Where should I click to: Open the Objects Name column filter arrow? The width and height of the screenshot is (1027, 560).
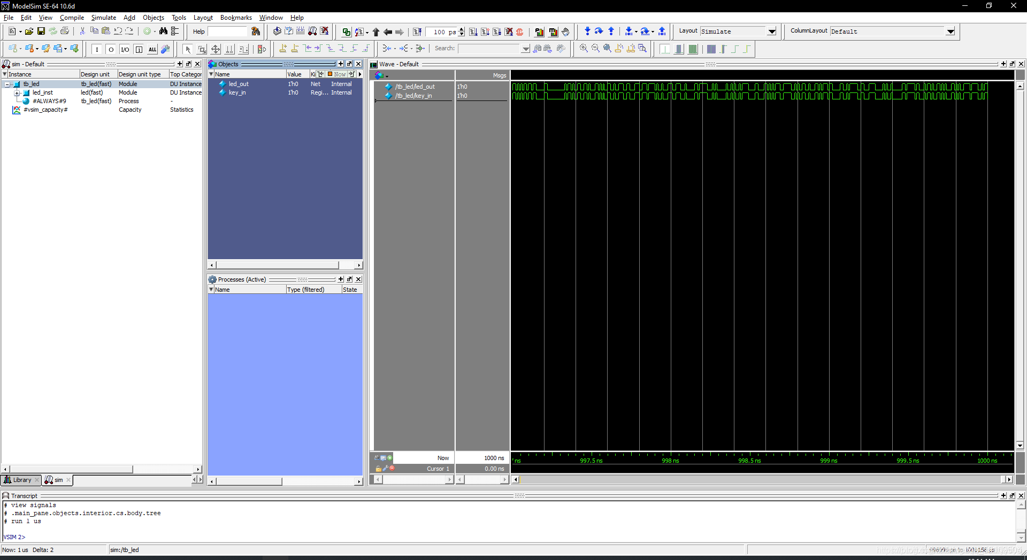(211, 74)
